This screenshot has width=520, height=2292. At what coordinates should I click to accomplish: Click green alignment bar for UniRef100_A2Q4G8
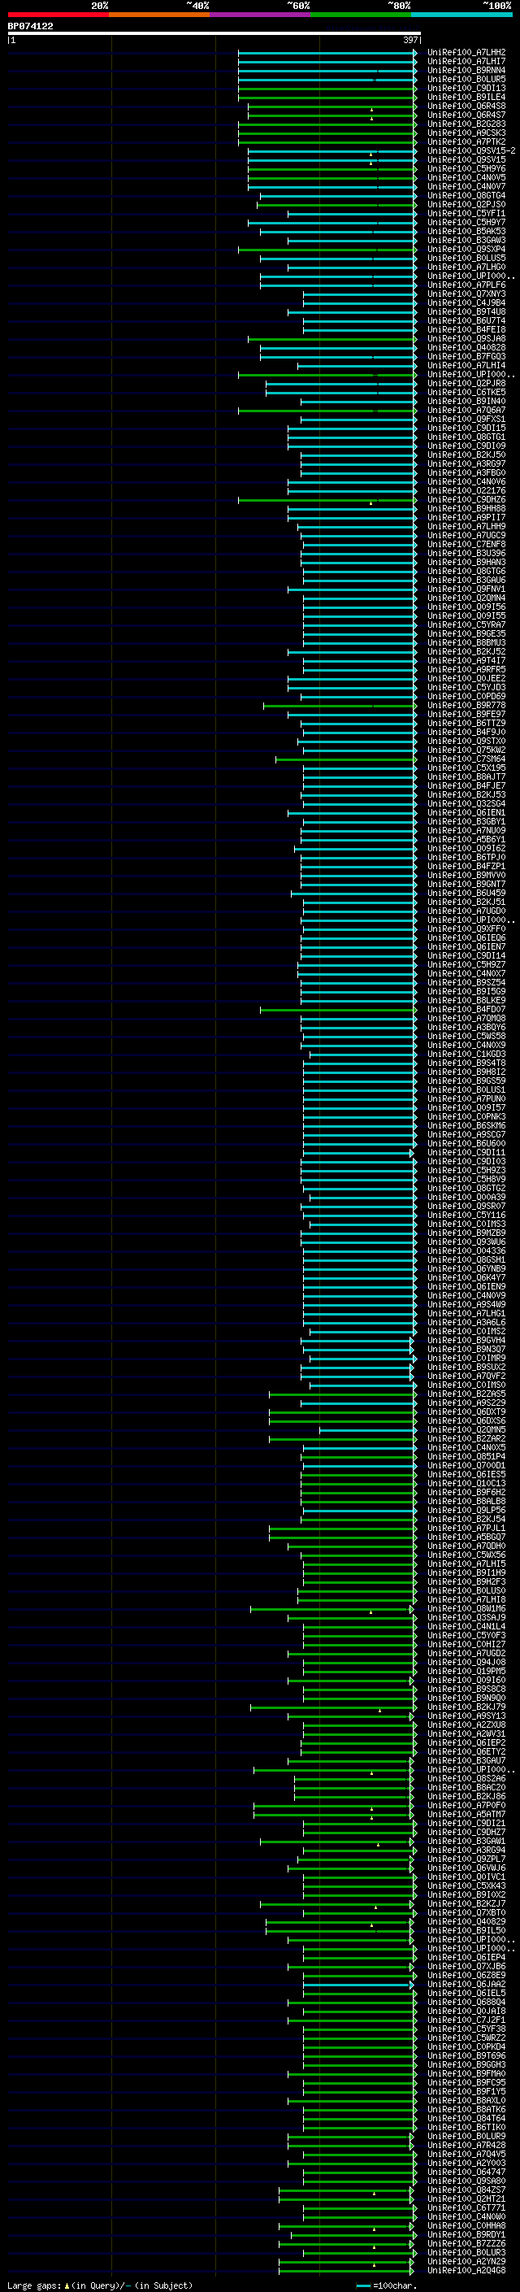click(x=348, y=2271)
